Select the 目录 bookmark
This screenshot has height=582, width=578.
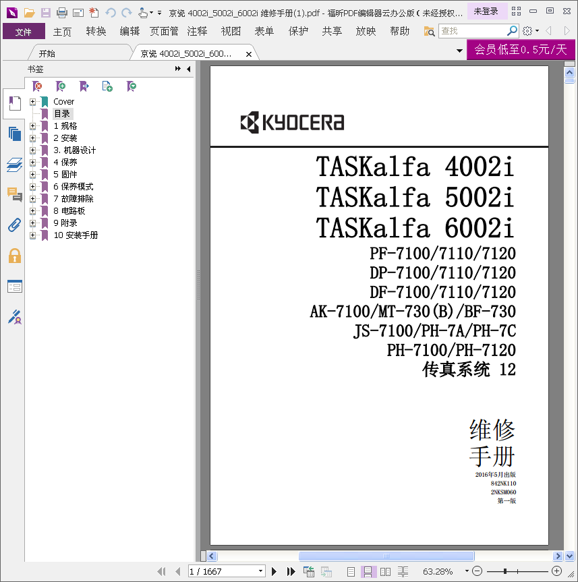click(x=62, y=113)
